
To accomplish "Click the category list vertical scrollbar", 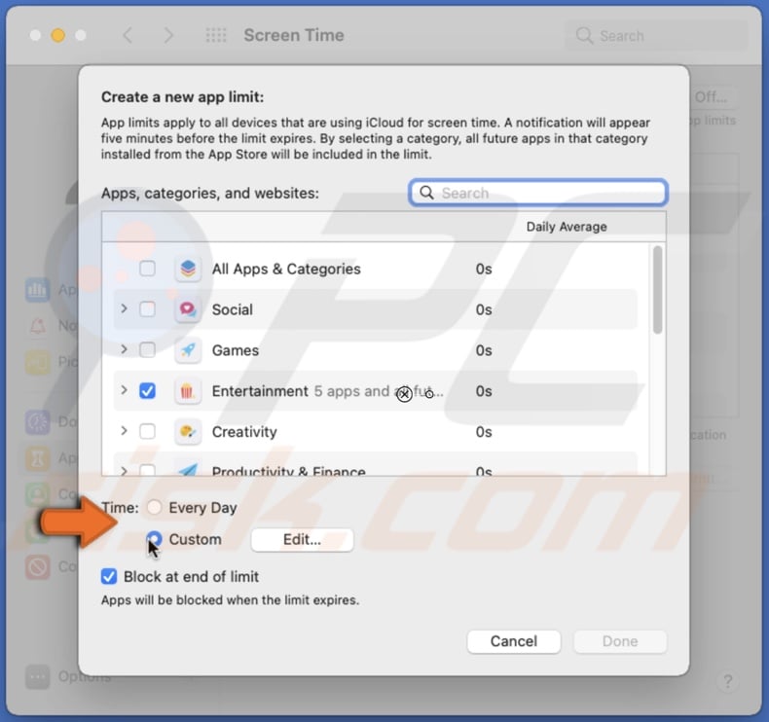I will pos(658,290).
